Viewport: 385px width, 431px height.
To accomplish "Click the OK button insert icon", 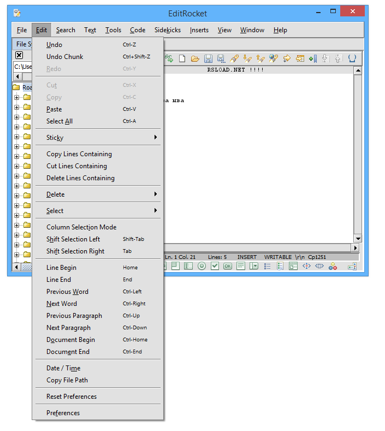I will [x=228, y=266].
